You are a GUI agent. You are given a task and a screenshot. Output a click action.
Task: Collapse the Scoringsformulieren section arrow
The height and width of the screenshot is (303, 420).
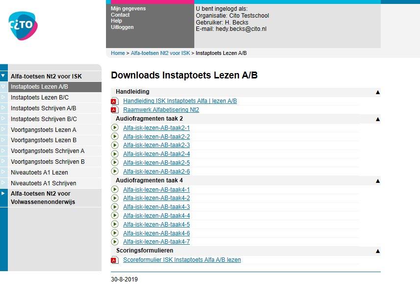377,251
